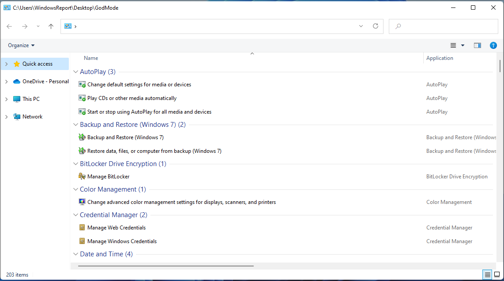Click the color management monitor icon
This screenshot has width=504, height=281.
(x=82, y=202)
